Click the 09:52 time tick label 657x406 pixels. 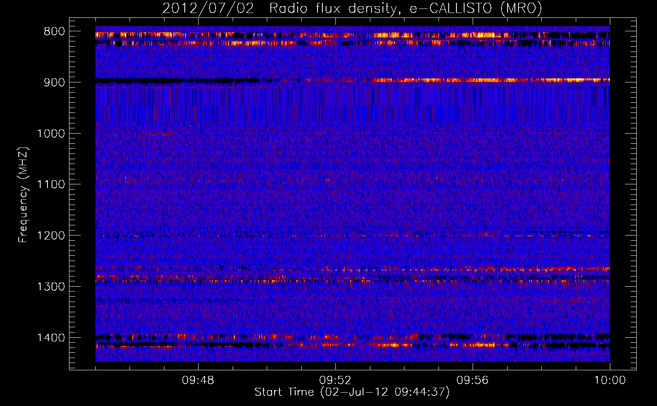335,380
